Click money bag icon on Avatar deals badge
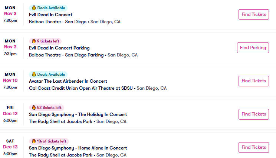The image size is (276, 158). point(33,74)
